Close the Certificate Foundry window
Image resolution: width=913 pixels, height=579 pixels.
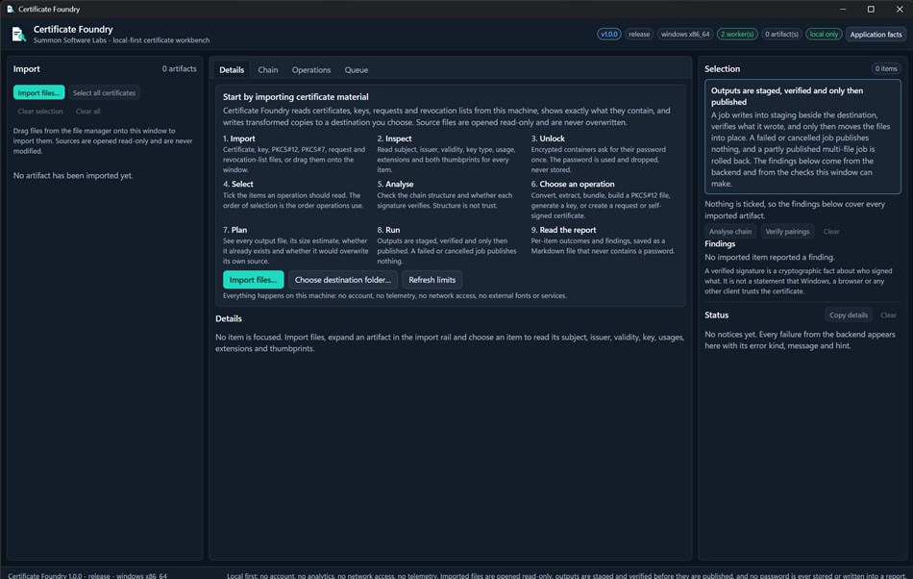[x=899, y=9]
